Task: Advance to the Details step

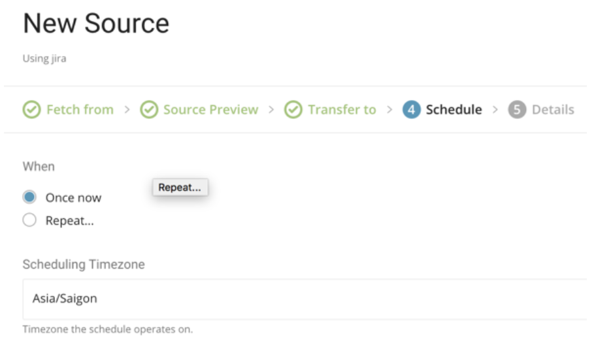Action: (x=553, y=109)
